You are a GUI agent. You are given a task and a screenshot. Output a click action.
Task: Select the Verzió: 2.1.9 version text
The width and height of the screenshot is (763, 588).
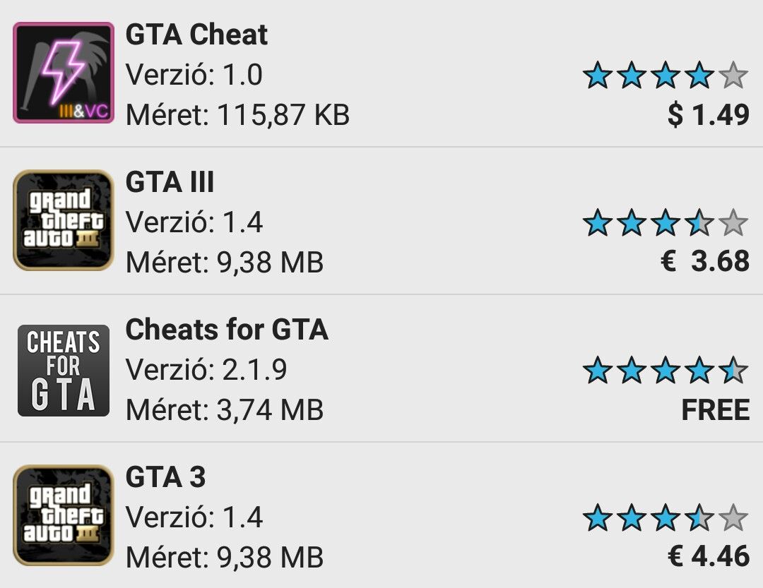coord(206,370)
